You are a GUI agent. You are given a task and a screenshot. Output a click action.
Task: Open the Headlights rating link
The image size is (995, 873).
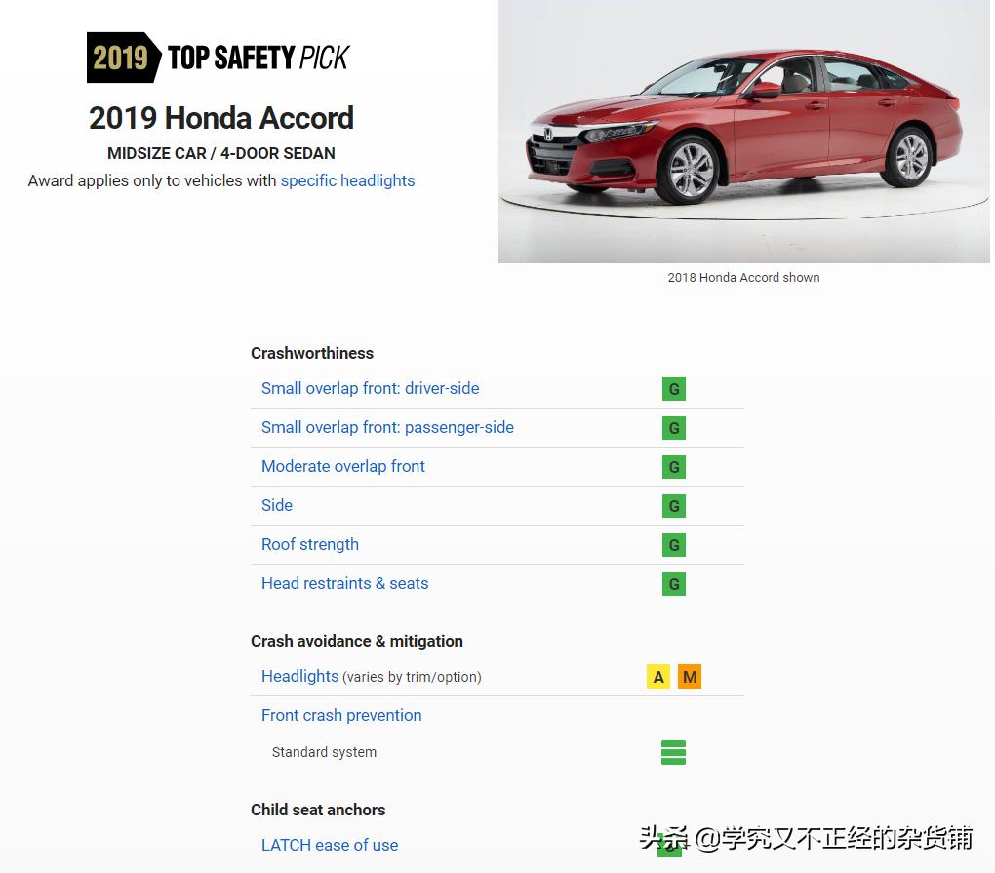coord(299,676)
